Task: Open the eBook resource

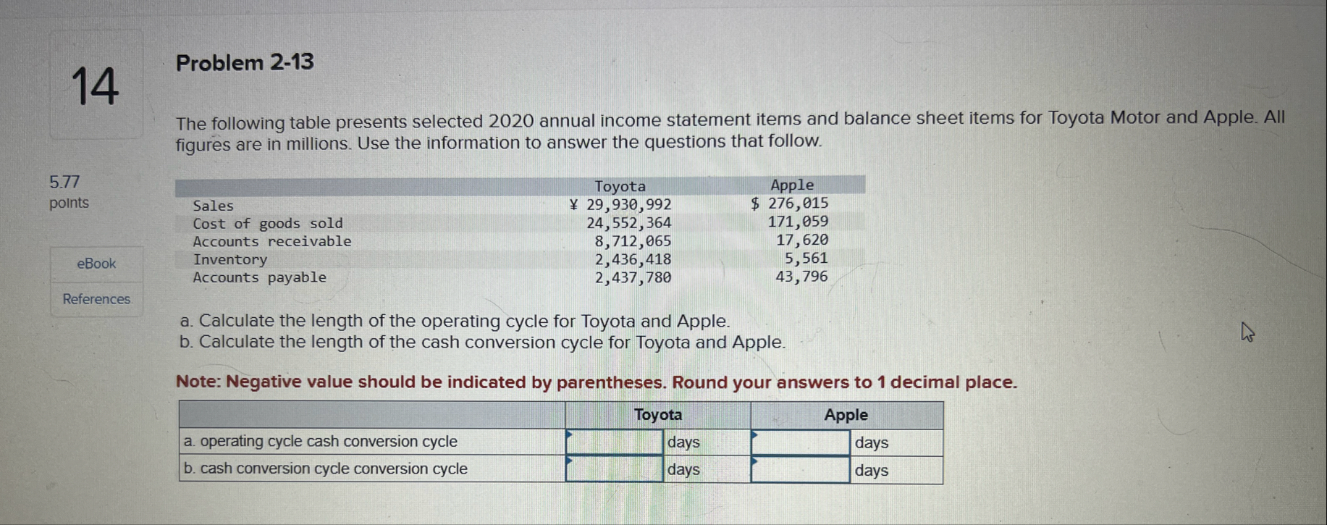Action: tap(96, 264)
